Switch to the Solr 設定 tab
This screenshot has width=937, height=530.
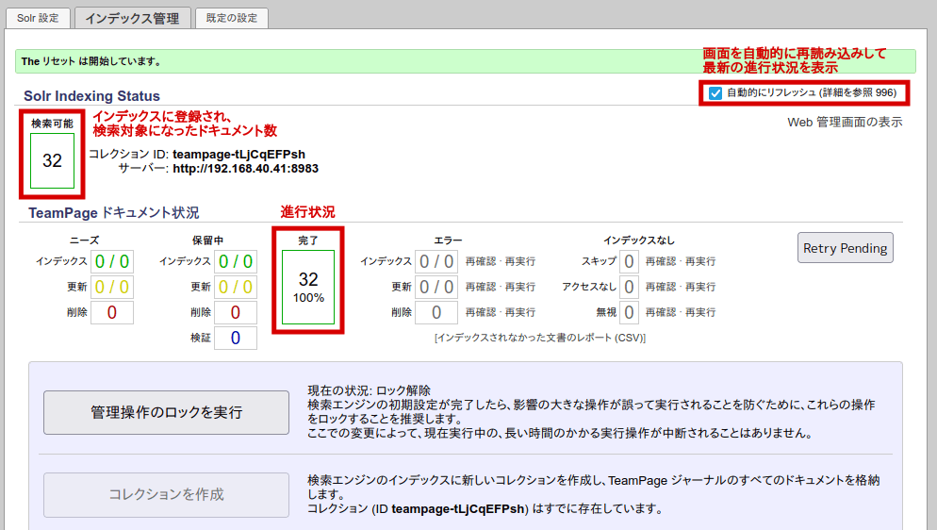coord(38,18)
